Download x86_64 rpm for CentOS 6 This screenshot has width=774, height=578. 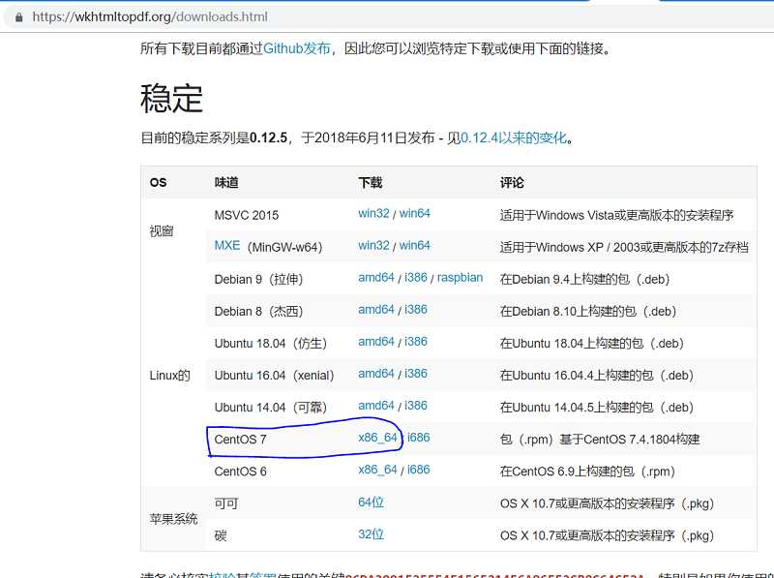[x=377, y=470]
